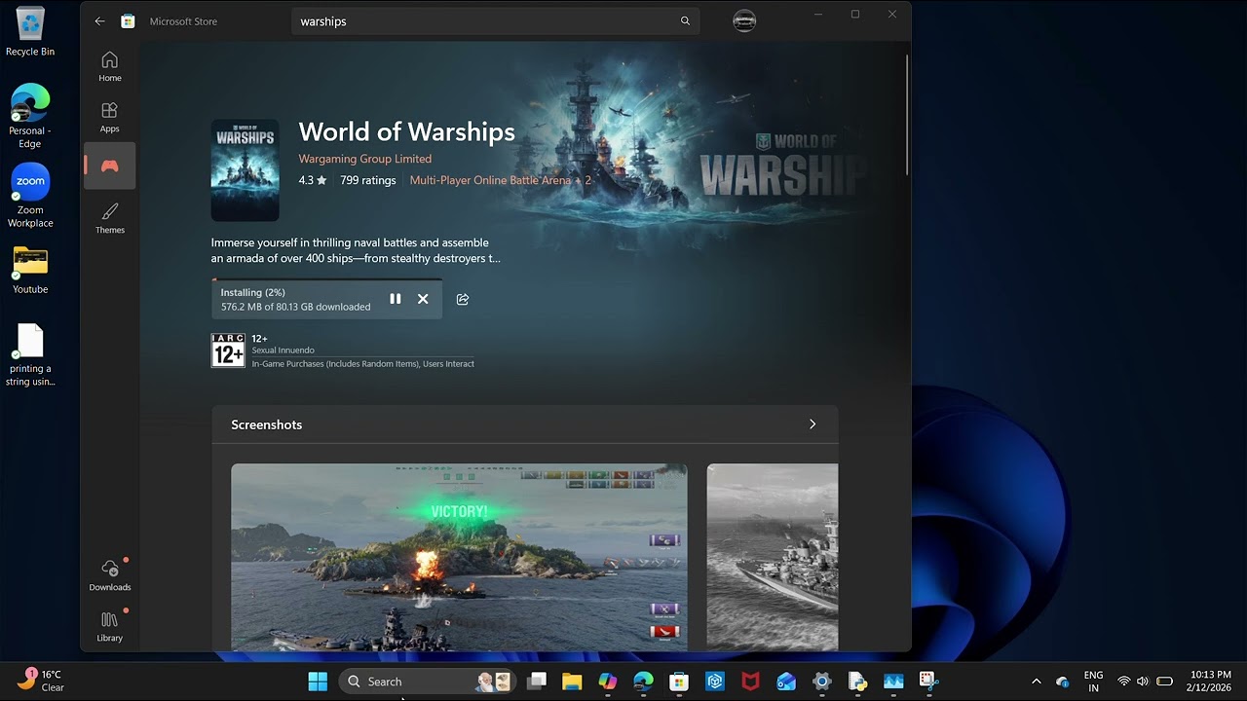Switch to Microsoft Store taskbar icon
Screen dimensions: 1247x701
pos(679,682)
